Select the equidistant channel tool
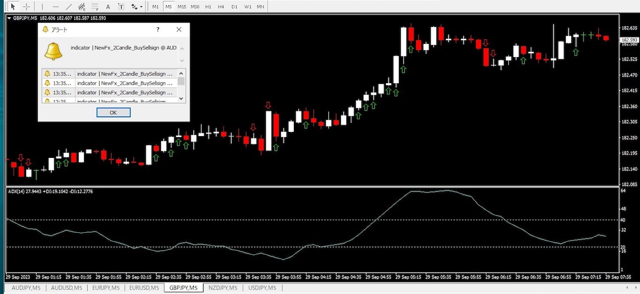 click(82, 7)
